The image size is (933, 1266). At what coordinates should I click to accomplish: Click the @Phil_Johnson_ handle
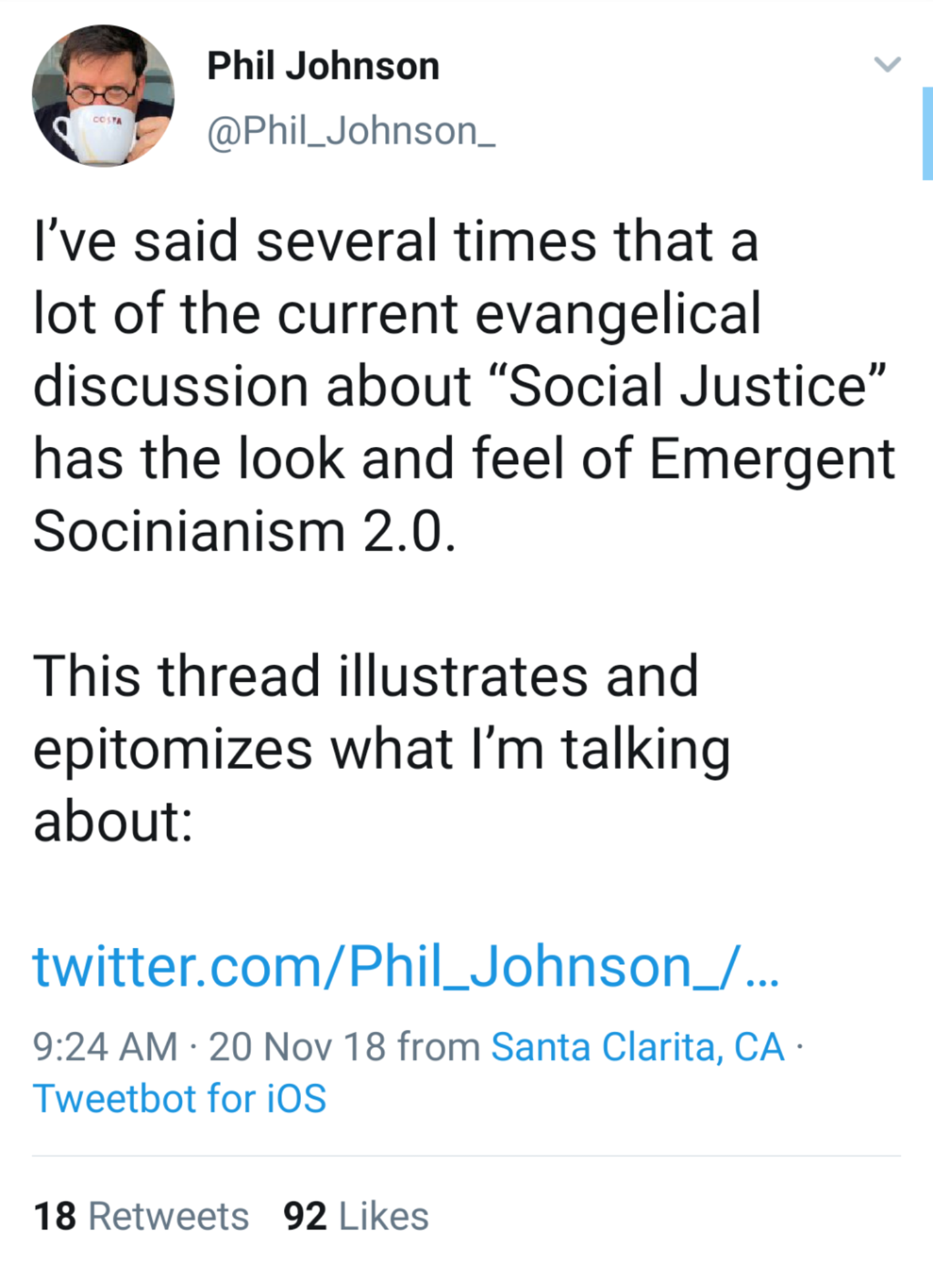(351, 132)
